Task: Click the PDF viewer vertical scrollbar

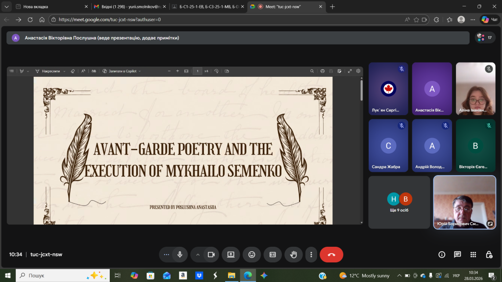Action: (362, 91)
